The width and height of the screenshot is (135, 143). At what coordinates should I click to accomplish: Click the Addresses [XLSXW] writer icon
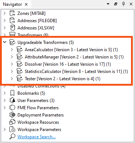12,28
